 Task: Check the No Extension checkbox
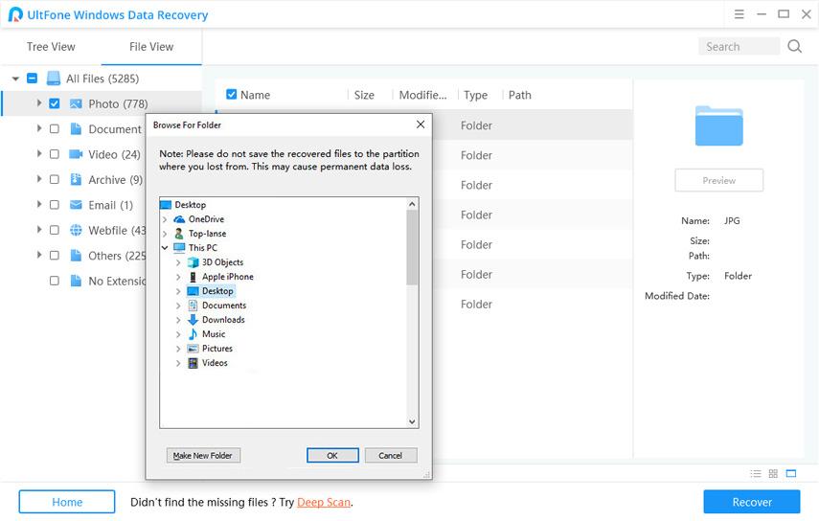54,281
